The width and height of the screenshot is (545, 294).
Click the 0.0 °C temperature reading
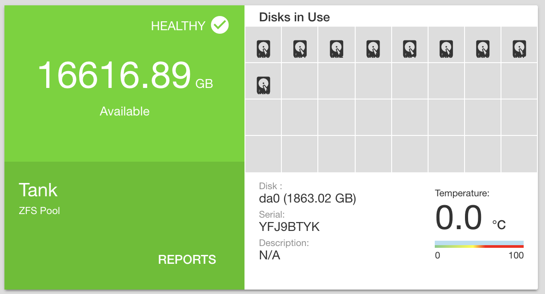tap(470, 218)
